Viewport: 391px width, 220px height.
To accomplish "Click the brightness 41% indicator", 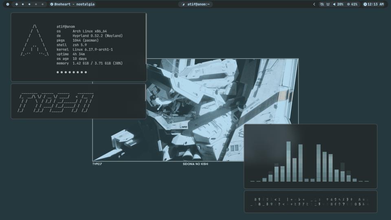I will 352,4.
